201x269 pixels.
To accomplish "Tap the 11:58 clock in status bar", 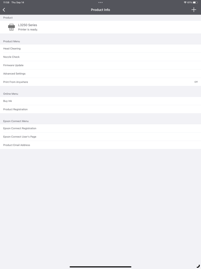I will (x=6, y=3).
